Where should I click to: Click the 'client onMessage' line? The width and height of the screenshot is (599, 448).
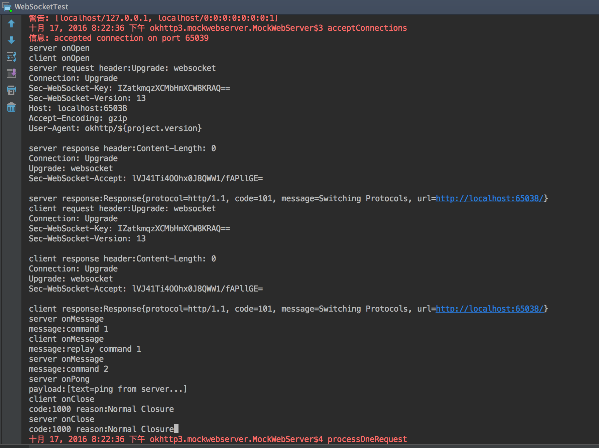66,339
